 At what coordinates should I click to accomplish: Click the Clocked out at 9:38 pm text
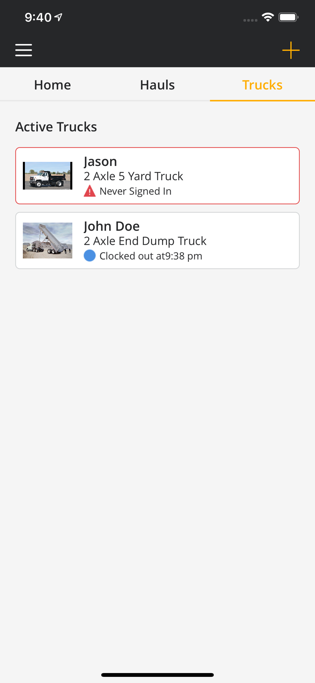pyautogui.click(x=151, y=256)
